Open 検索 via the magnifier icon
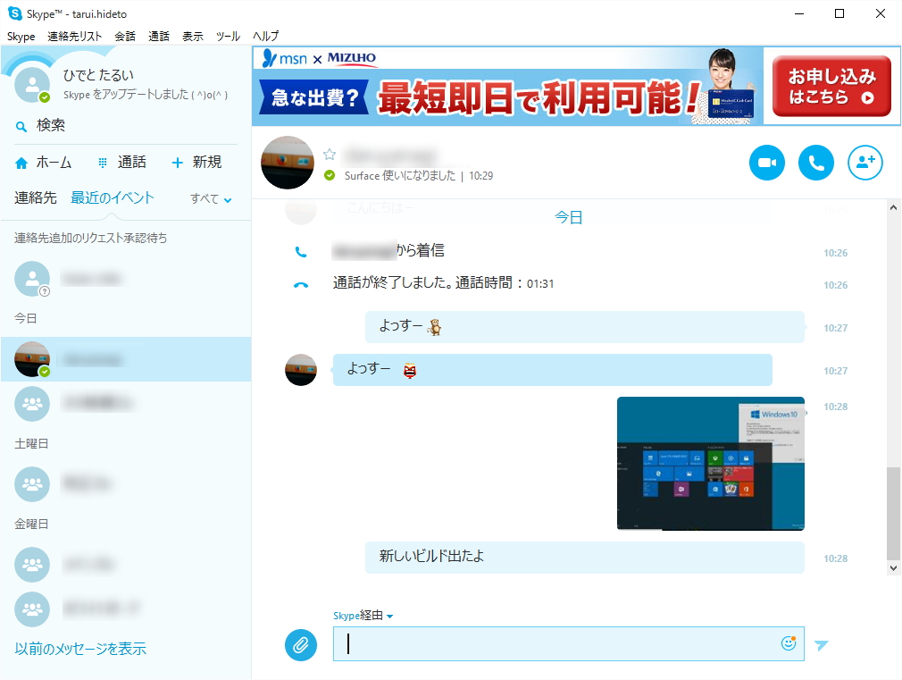The image size is (902, 680). 20,125
